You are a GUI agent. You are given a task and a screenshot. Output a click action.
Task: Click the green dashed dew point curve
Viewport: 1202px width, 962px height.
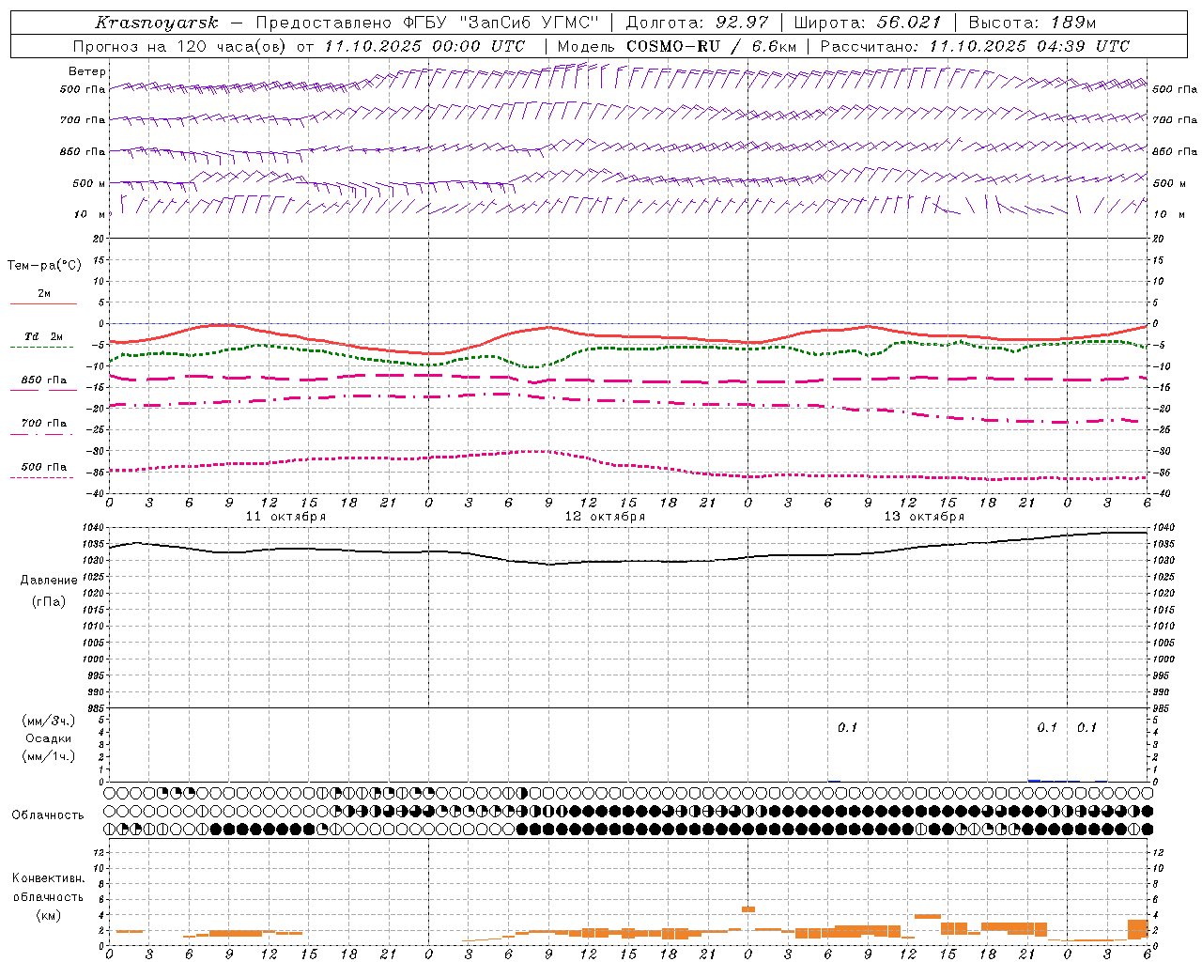point(629,348)
